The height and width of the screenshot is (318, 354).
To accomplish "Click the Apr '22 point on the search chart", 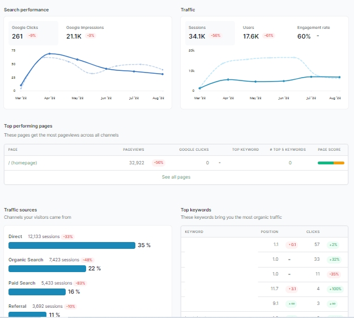I will click(49, 54).
